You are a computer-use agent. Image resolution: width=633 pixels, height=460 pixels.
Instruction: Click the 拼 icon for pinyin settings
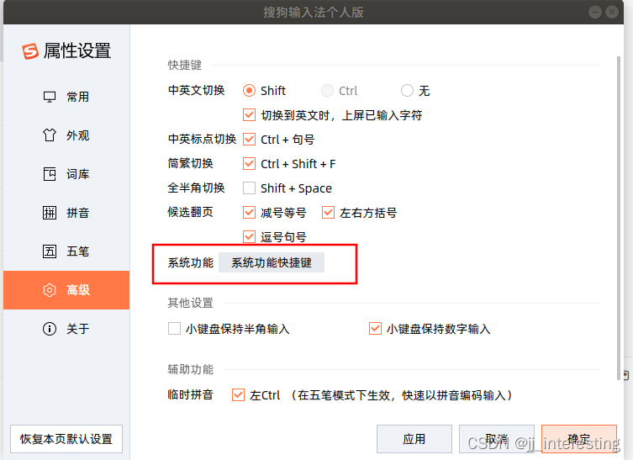(50, 213)
